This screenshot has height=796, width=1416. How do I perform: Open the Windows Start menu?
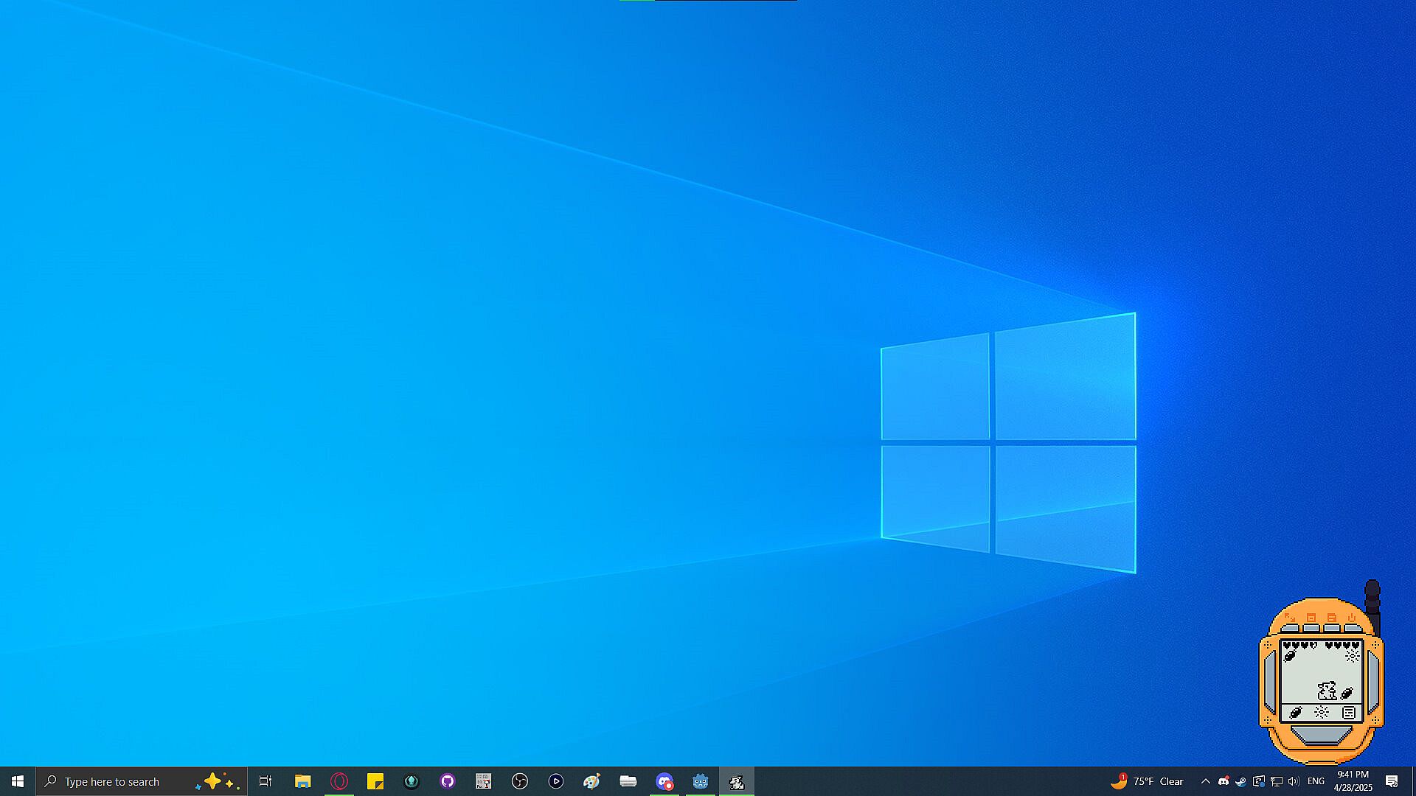(18, 781)
